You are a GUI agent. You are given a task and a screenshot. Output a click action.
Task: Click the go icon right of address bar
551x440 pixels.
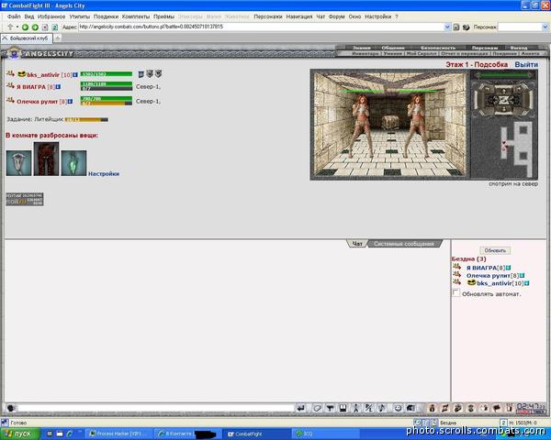point(456,27)
